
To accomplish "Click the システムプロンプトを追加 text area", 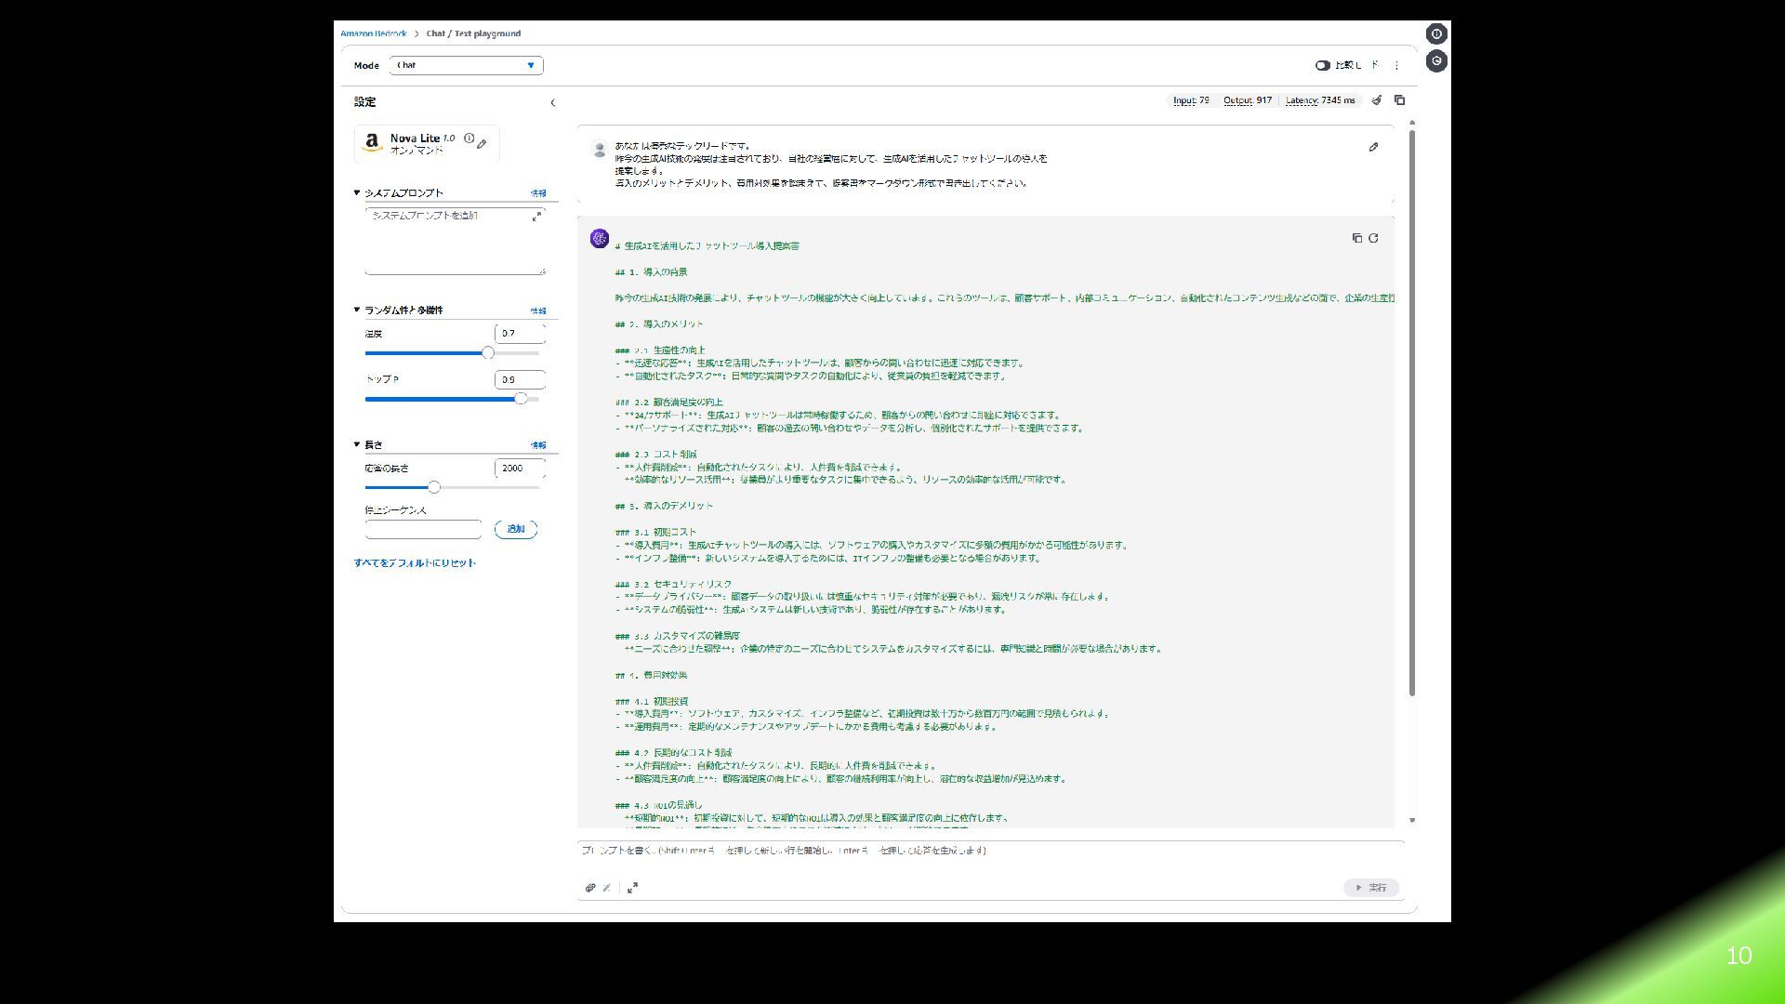I will pos(455,241).
